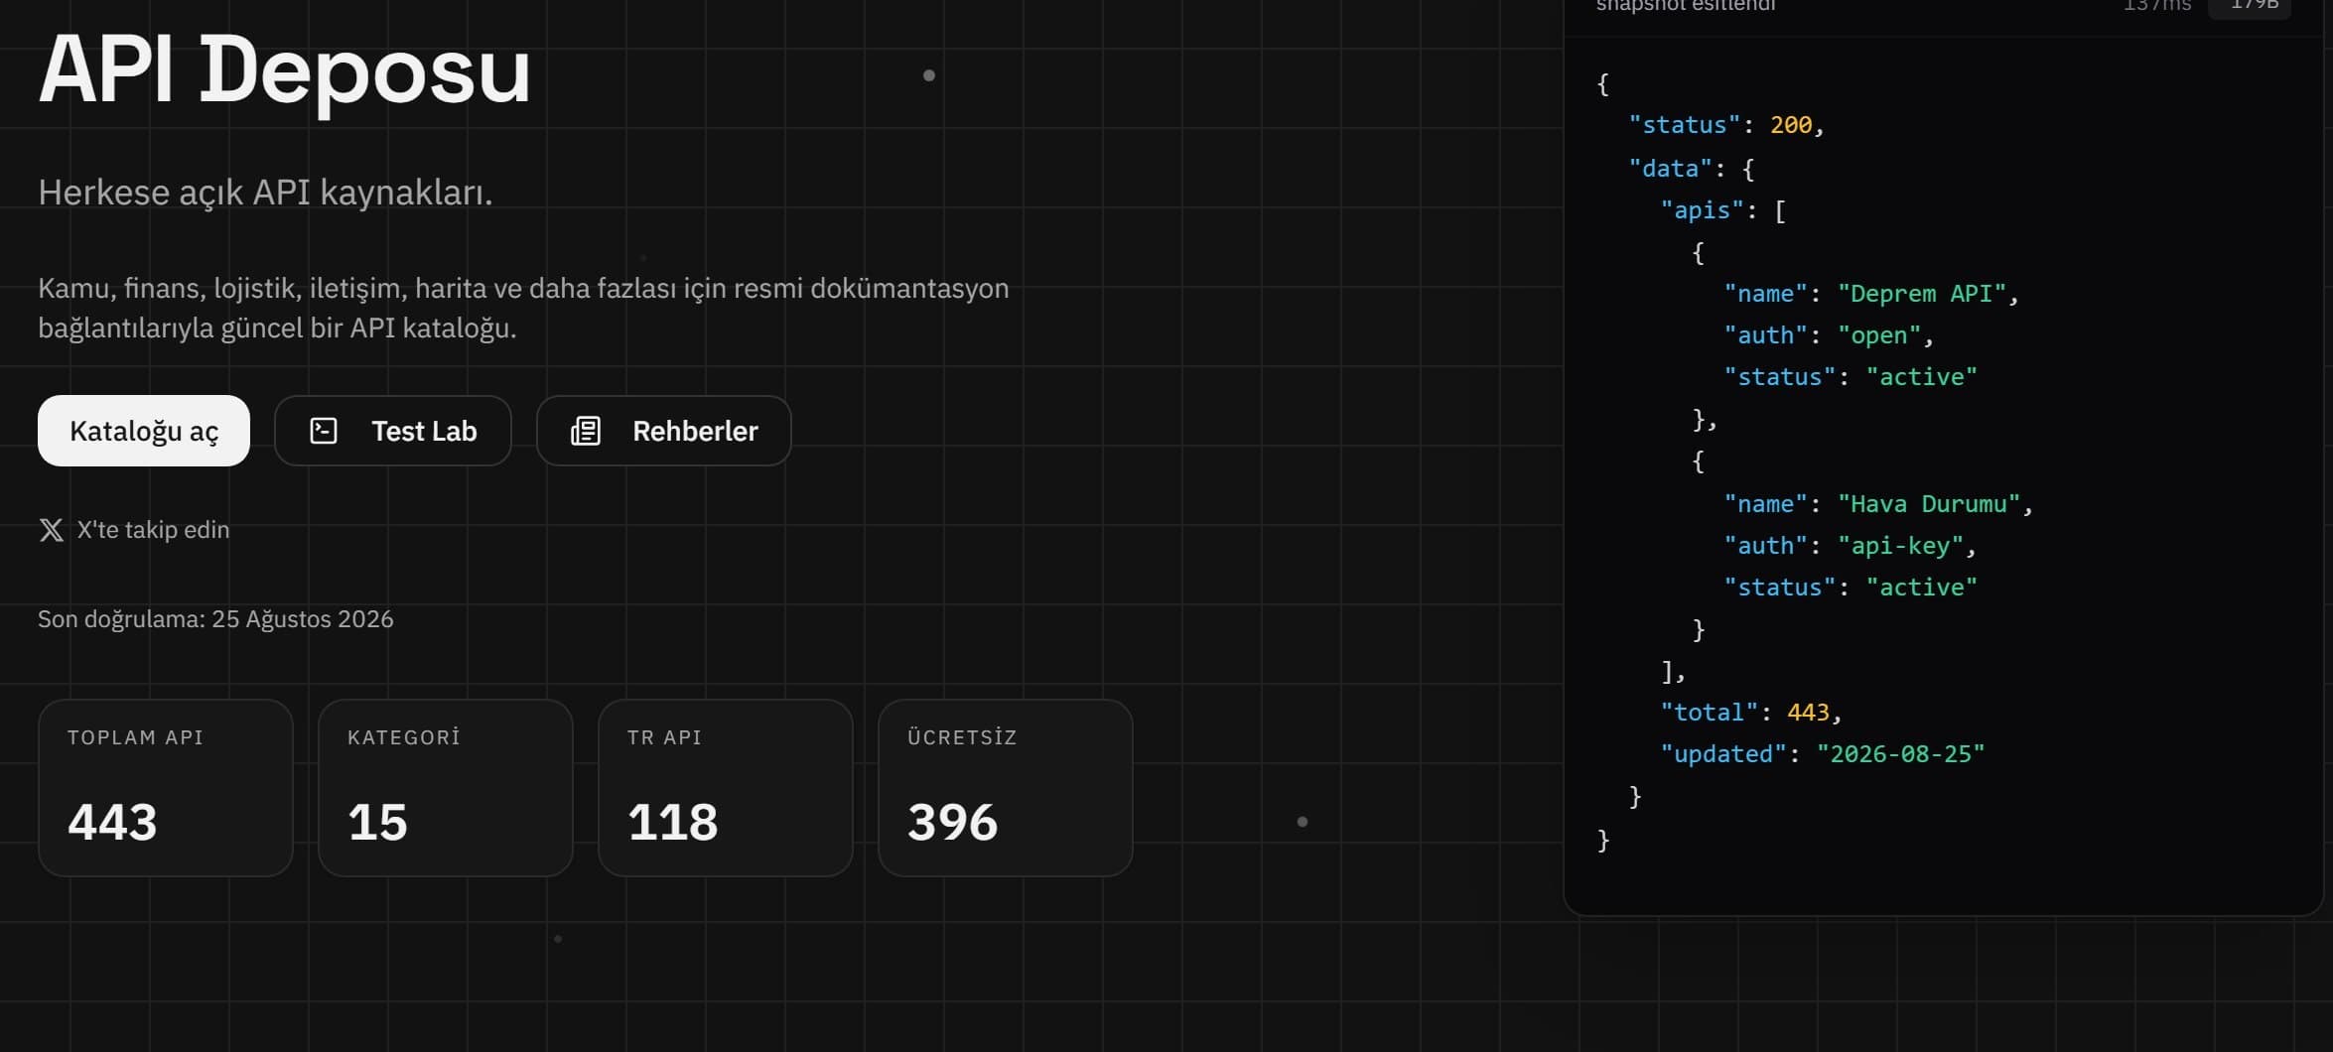The width and height of the screenshot is (2333, 1052).
Task: Click the "open" auth value
Action: [1879, 335]
